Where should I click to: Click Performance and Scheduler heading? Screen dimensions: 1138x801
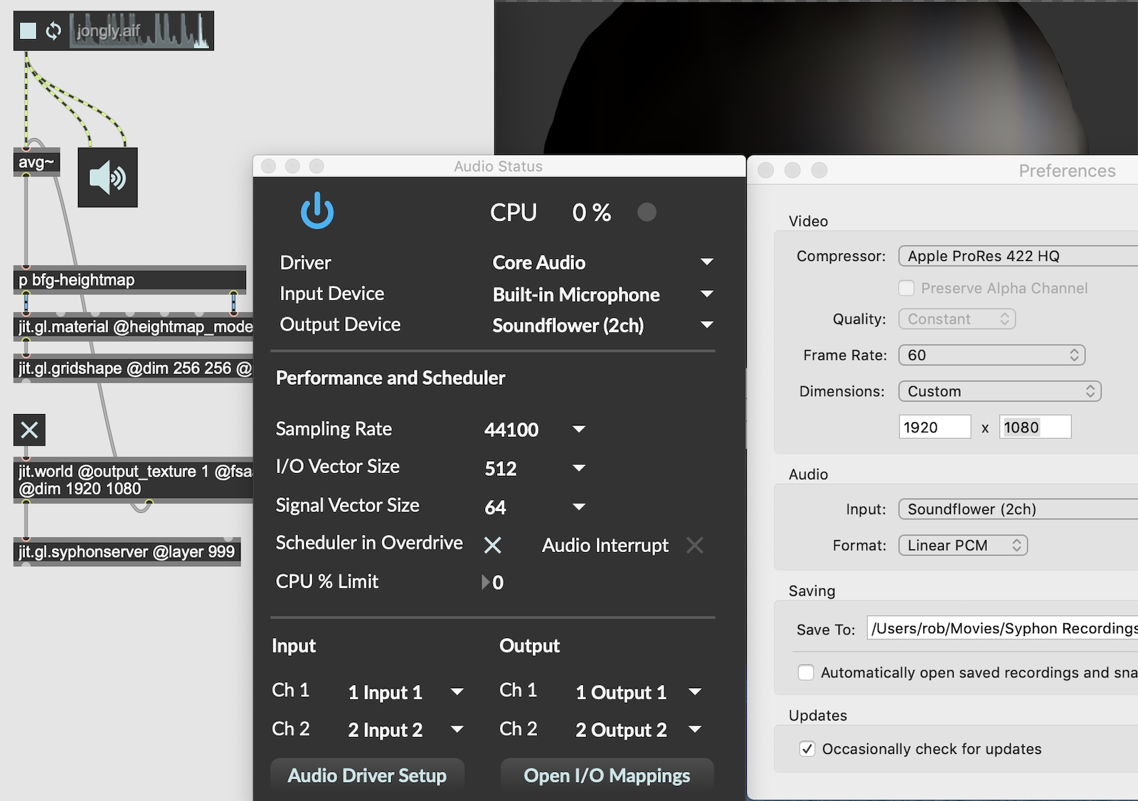pyautogui.click(x=390, y=378)
